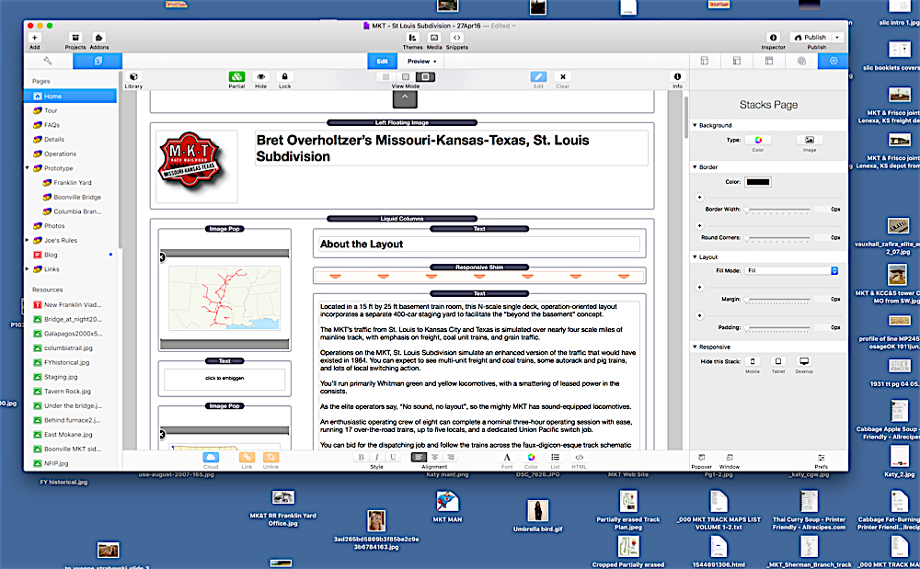The width and height of the screenshot is (920, 569).
Task: Select the last inspector tab icon
Action: pyautogui.click(x=834, y=61)
